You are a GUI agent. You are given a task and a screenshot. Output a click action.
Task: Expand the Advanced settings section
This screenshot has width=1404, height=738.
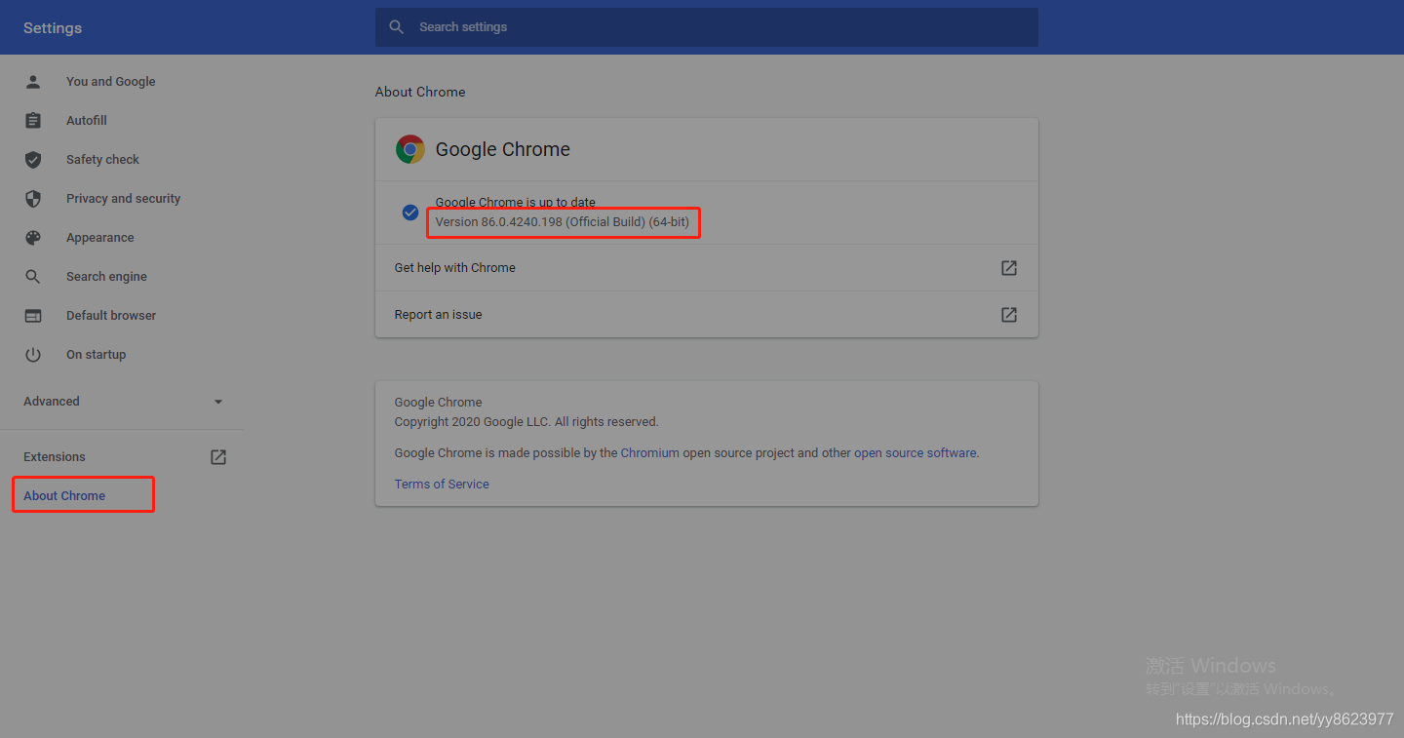[51, 401]
